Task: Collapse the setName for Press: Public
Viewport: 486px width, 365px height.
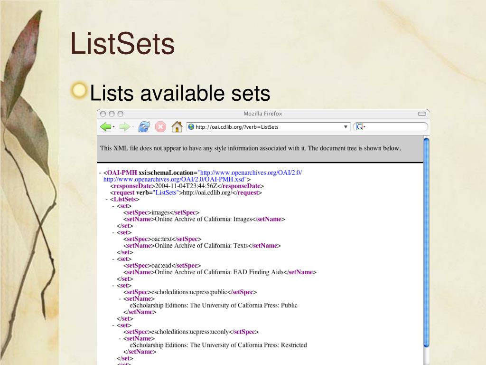Action: pyautogui.click(x=120, y=299)
